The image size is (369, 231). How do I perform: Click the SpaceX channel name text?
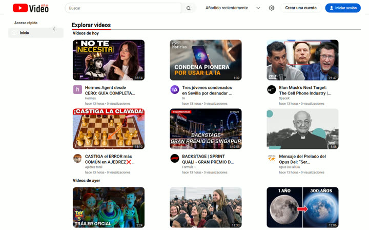284,98
